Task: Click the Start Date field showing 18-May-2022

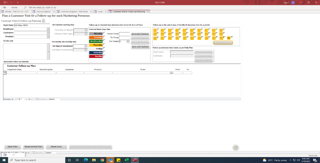Action: pyautogui.click(x=32, y=26)
